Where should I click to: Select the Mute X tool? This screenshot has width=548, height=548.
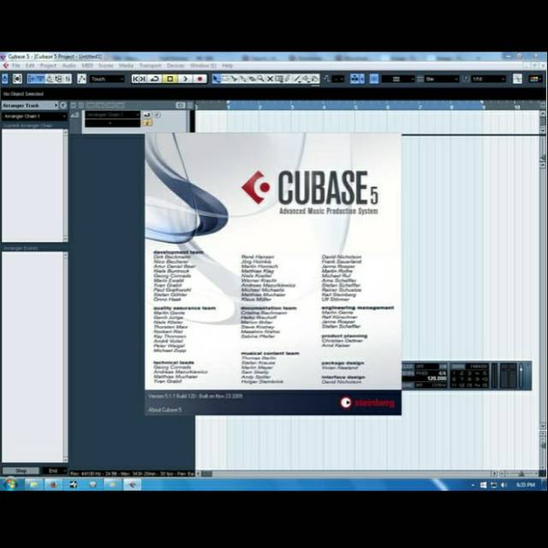(270, 79)
